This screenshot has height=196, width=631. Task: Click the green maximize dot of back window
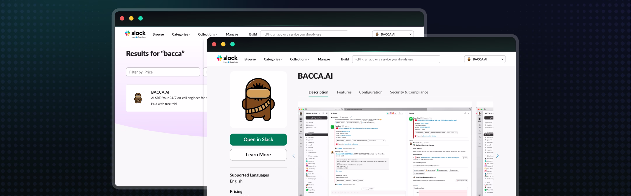point(140,18)
